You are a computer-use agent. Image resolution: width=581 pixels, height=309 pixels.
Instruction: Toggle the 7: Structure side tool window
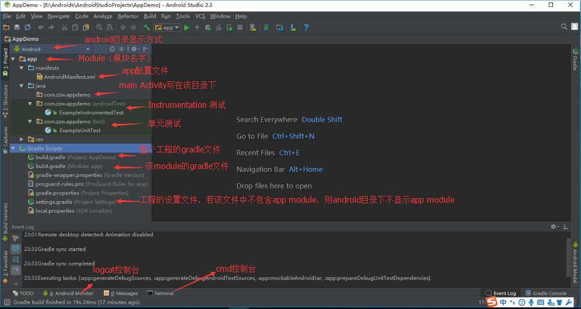click(5, 101)
